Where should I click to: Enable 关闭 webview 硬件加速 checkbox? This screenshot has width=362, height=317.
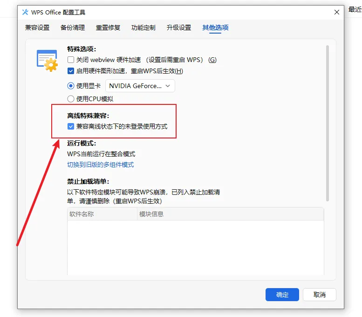pos(71,60)
